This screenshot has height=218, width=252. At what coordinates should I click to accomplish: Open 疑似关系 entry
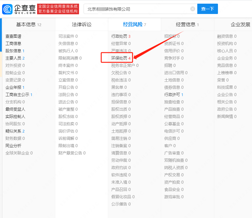[x=15, y=131]
